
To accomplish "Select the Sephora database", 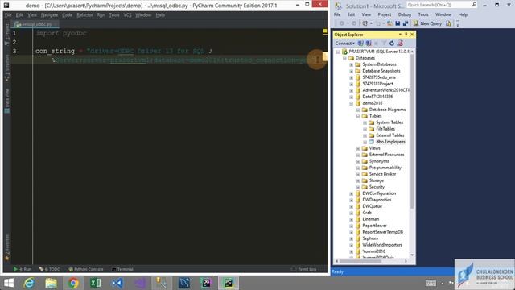I will tap(370, 238).
